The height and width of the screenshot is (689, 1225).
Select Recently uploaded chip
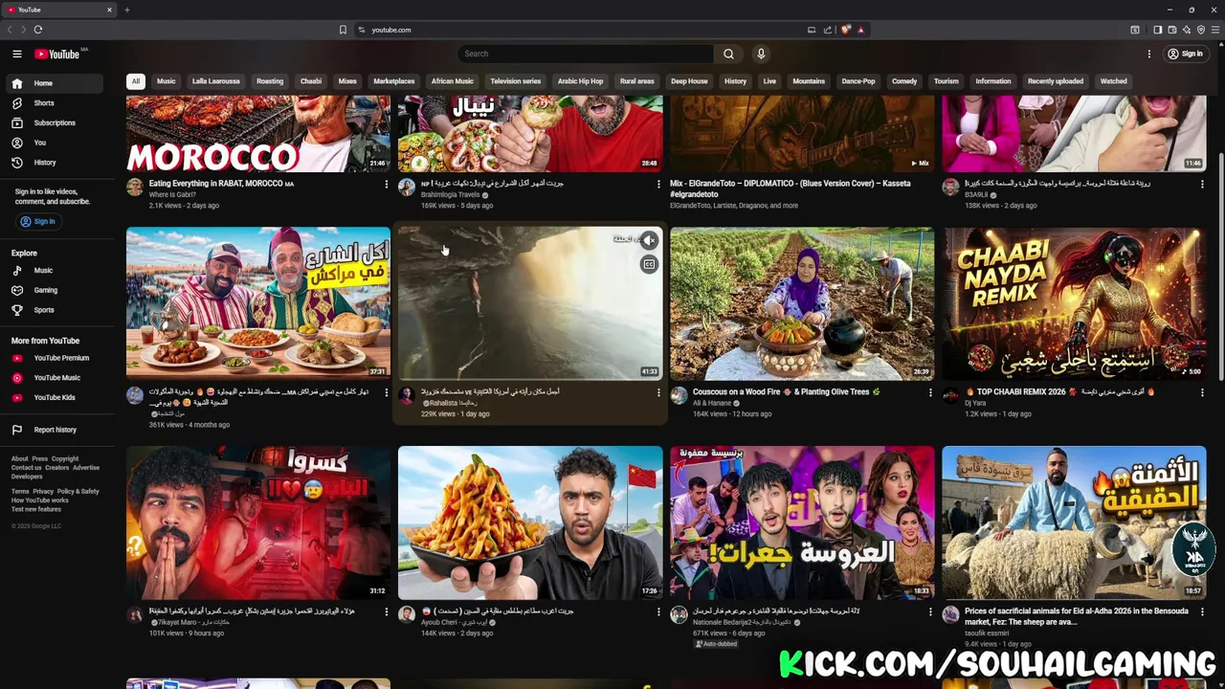point(1056,81)
